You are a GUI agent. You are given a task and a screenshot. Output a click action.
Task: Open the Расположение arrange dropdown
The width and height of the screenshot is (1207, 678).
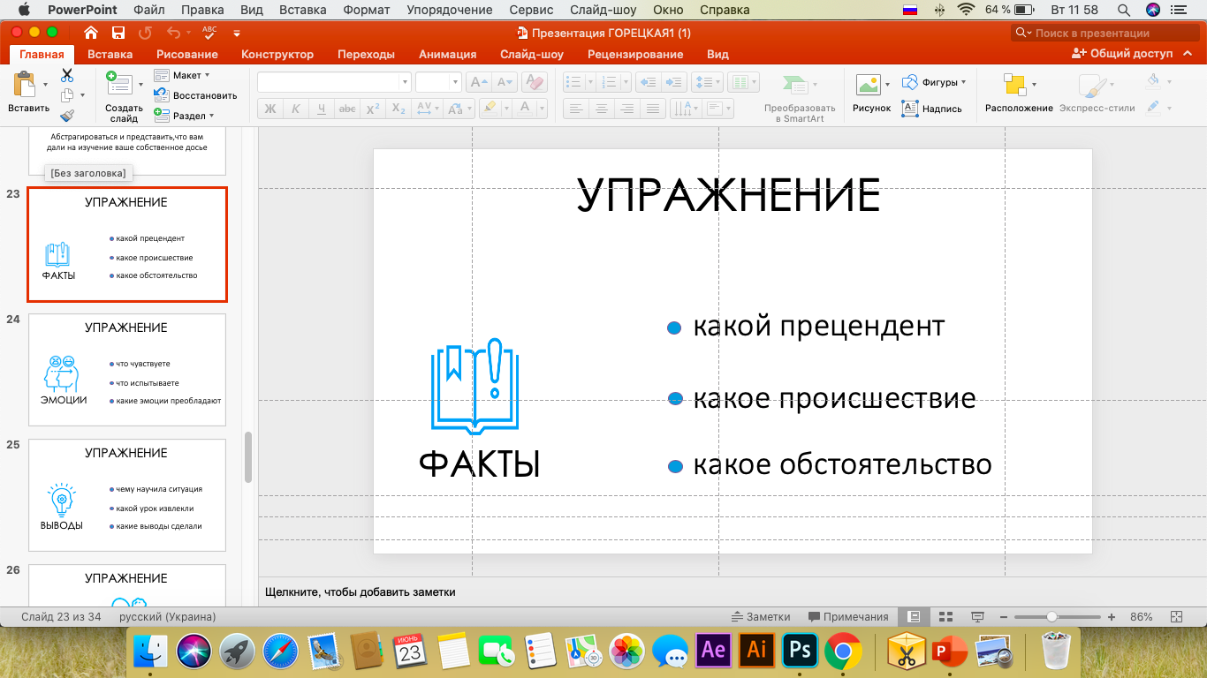(1020, 92)
